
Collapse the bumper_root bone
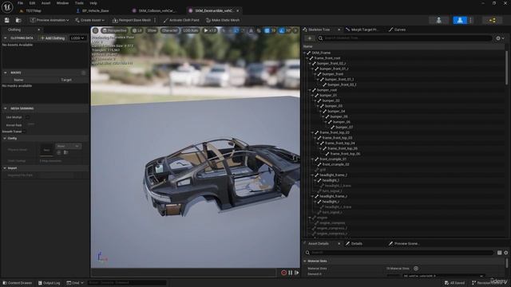(310, 90)
